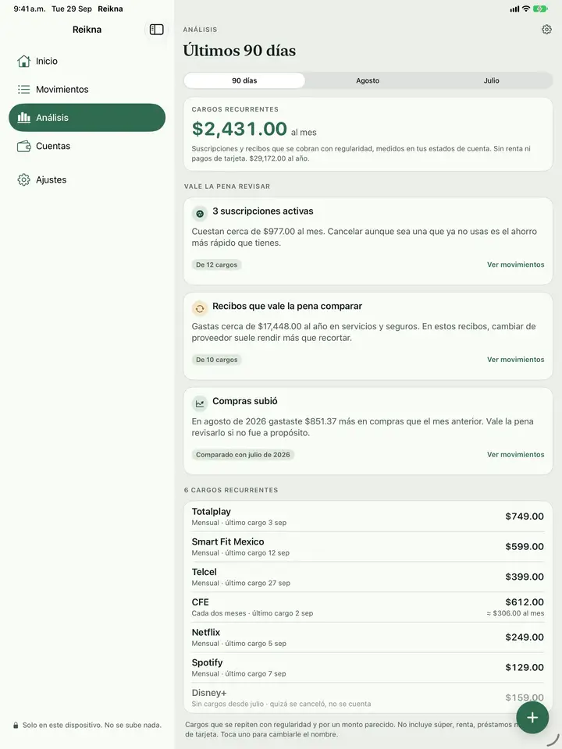Open Ajustes in the sidebar
Screen dimensions: 562x749
pyautogui.click(x=87, y=180)
